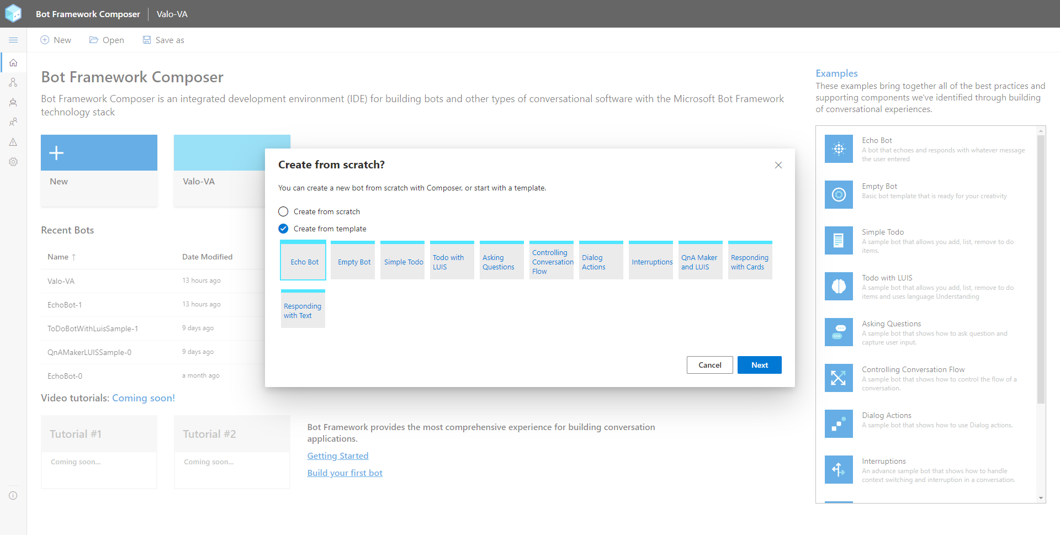Open the user input sidebar icon
Image resolution: width=1060 pixels, height=535 pixels.
pyautogui.click(x=13, y=122)
